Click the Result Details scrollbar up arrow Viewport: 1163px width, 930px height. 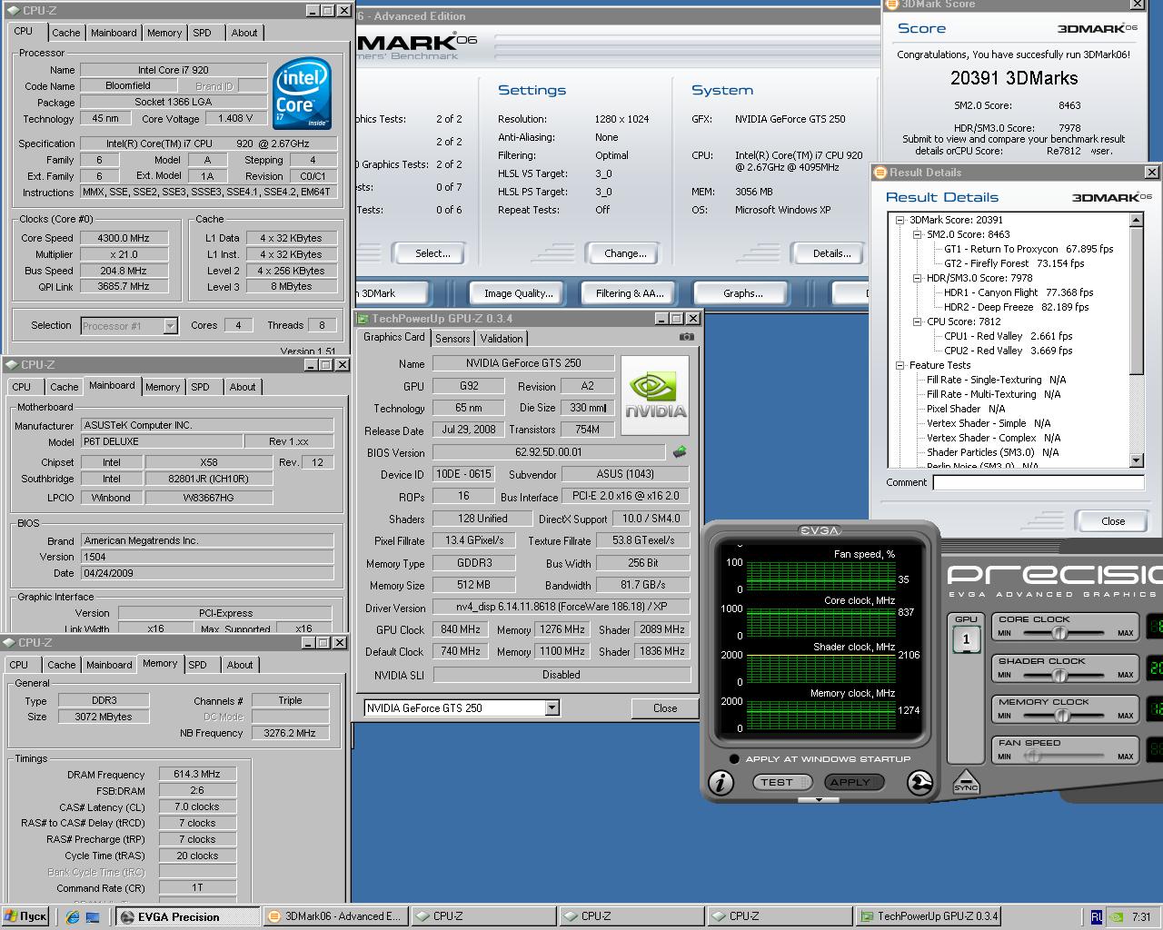click(1136, 220)
